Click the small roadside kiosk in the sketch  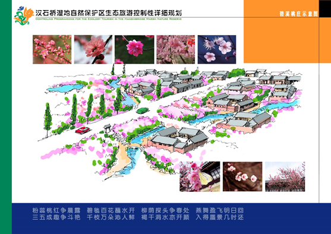point(107,128)
